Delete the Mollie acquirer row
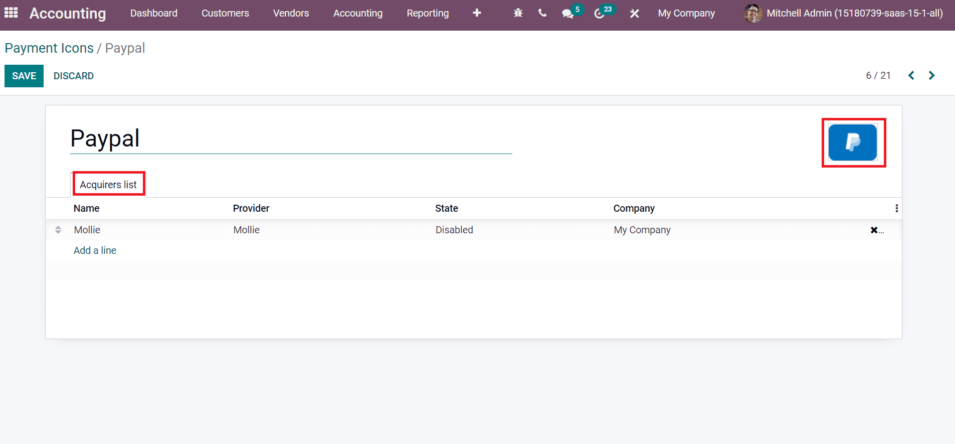 click(x=874, y=230)
